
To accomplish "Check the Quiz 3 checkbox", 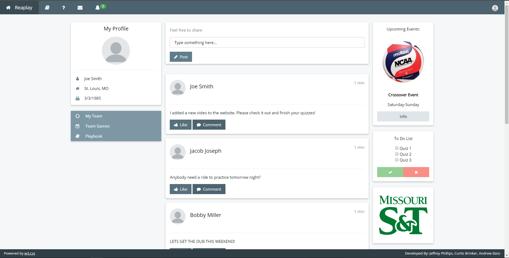I will point(397,160).
